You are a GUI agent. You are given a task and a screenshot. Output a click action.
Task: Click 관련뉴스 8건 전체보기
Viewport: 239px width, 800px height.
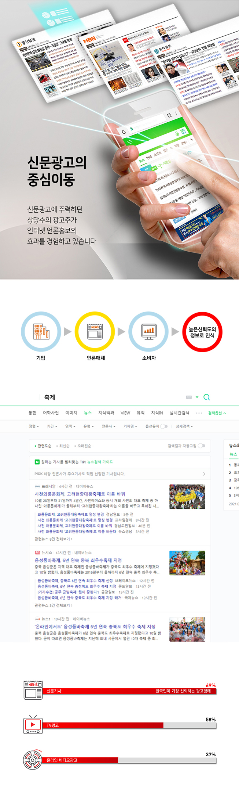click(54, 539)
